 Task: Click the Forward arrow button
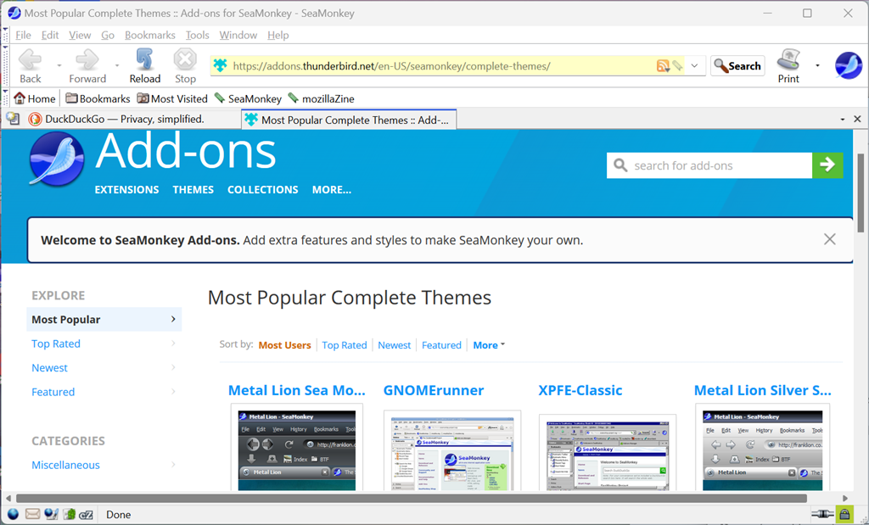[87, 66]
